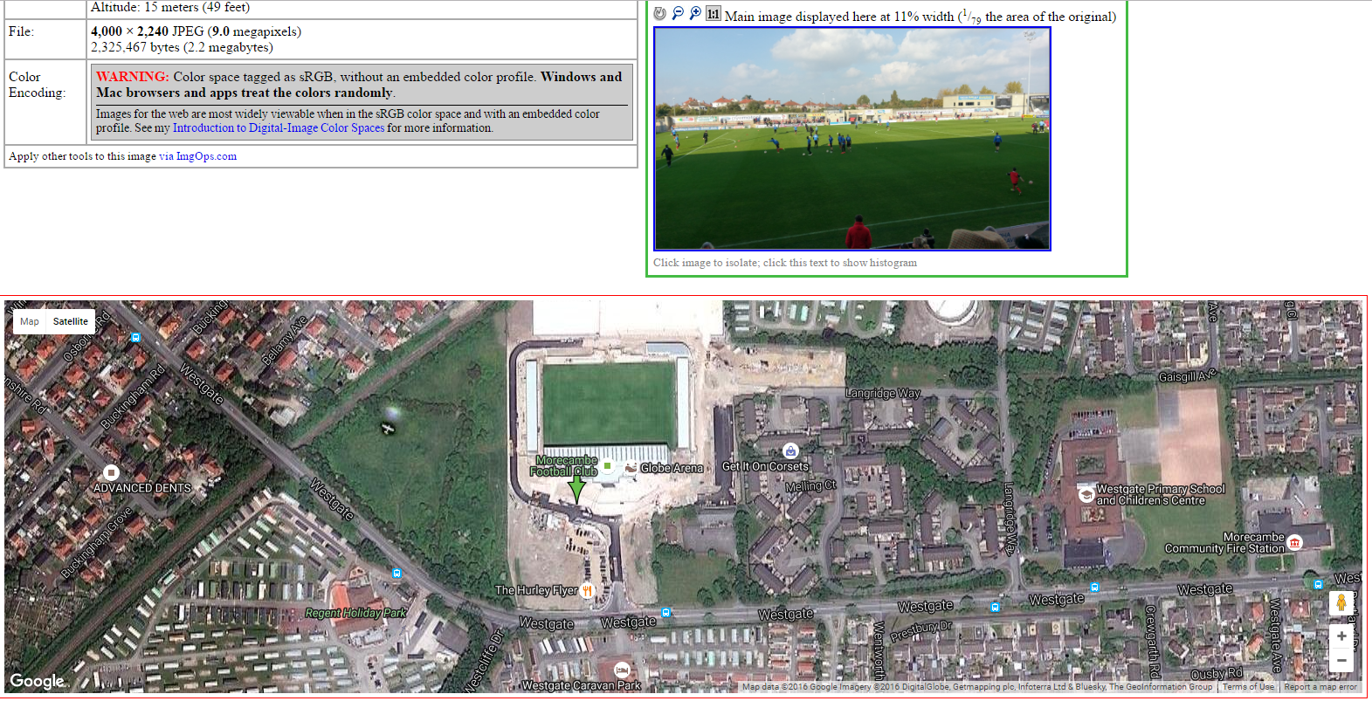The image size is (1372, 701).
Task: Click Report a map error link
Action: (1320, 687)
